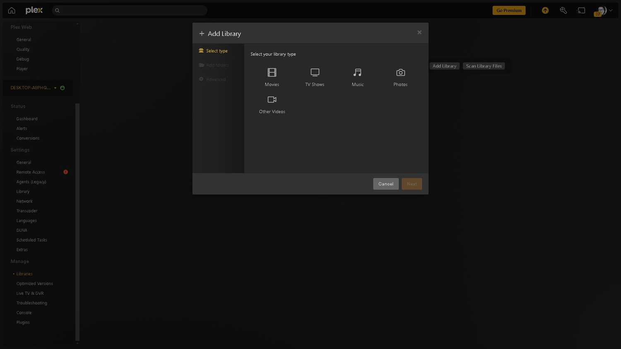Focus the search input field

pos(130,10)
